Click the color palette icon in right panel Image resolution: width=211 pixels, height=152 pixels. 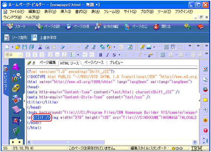[205, 69]
